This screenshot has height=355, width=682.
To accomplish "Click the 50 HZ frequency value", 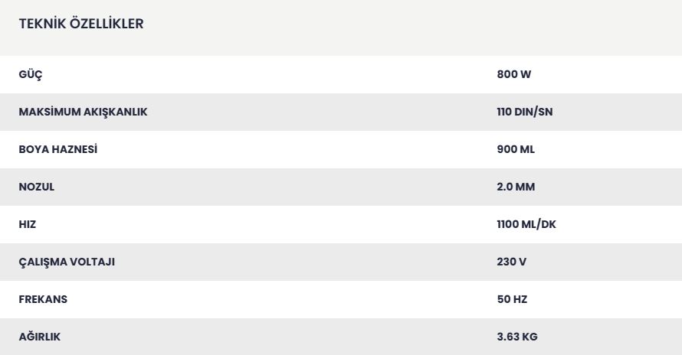I will 512,299.
